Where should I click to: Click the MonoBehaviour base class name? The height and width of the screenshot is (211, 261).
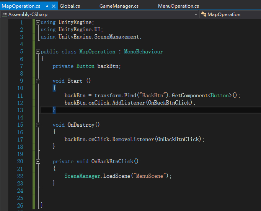pos(143,52)
